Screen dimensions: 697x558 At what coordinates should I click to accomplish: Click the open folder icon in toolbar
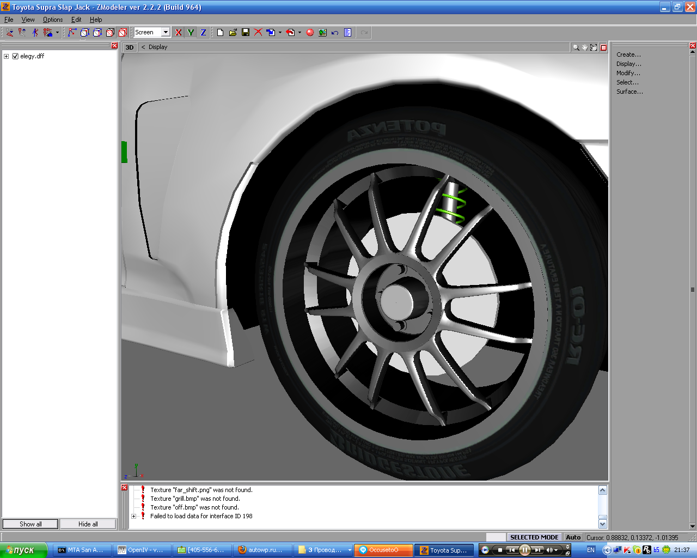pyautogui.click(x=233, y=33)
